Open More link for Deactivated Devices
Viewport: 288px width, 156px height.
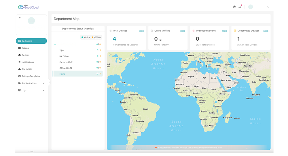pyautogui.click(x=266, y=31)
